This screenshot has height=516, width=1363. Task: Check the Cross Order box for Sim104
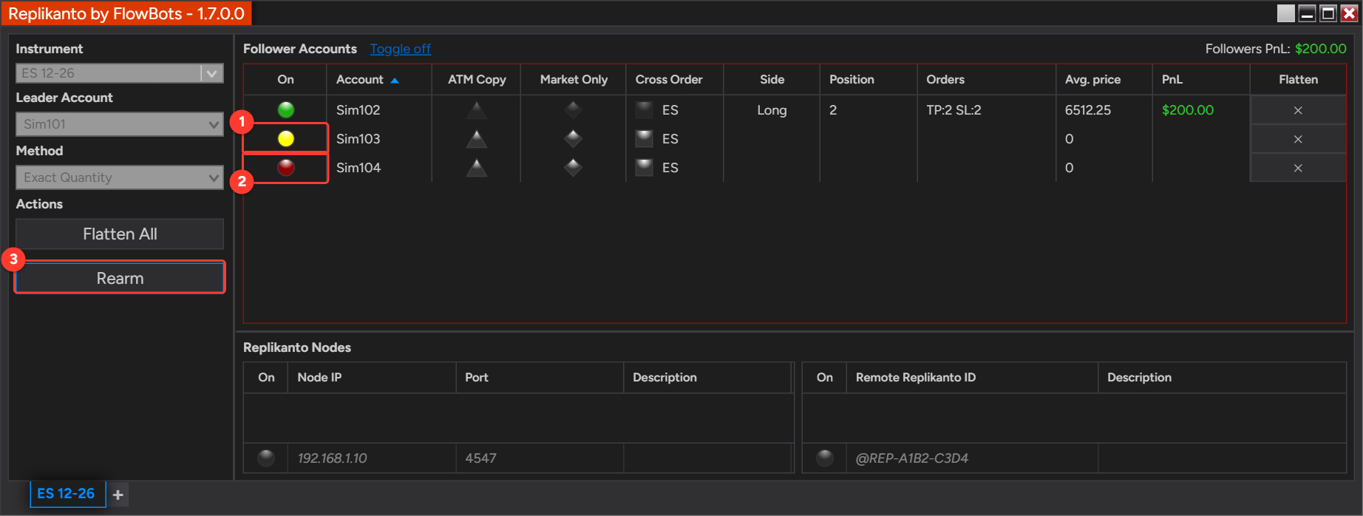645,168
